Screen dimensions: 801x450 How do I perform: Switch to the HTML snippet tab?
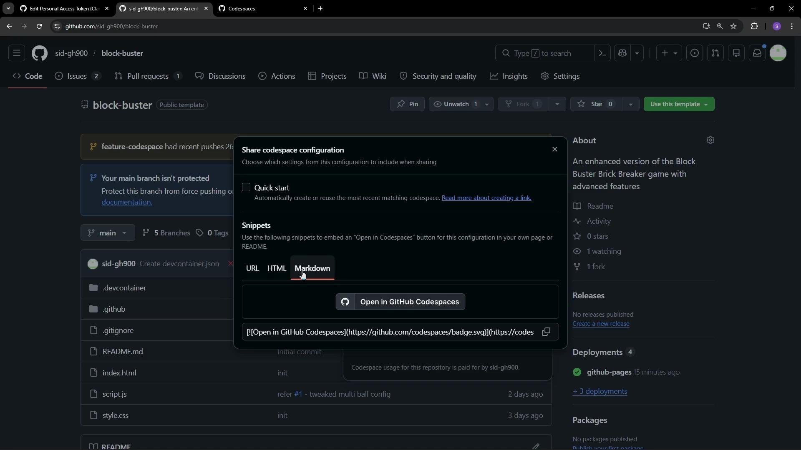coord(277,268)
